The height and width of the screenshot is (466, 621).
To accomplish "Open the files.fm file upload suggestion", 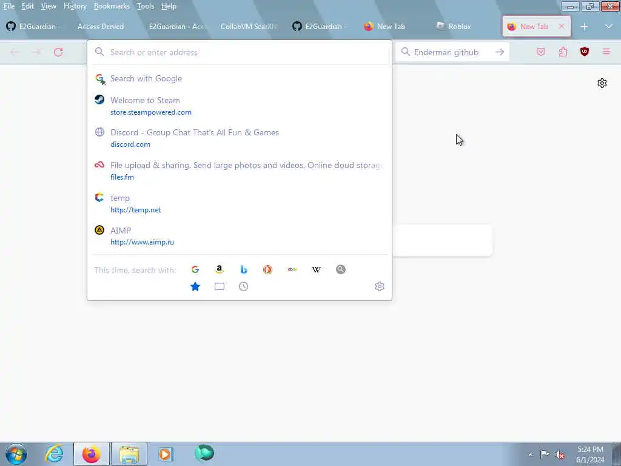I will (239, 171).
